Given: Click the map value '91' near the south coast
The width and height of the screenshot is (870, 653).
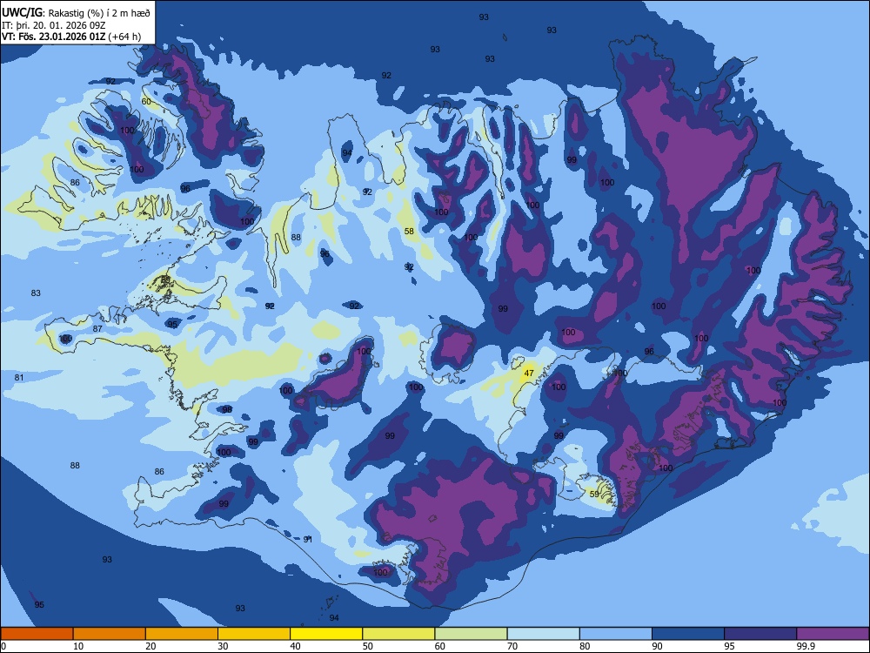Looking at the screenshot, I should [308, 540].
